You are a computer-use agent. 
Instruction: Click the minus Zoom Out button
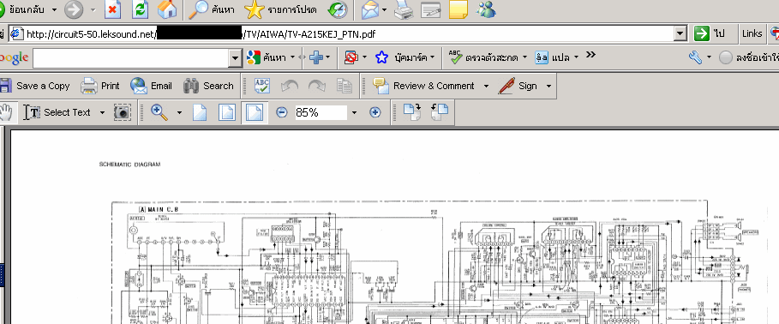pos(282,113)
